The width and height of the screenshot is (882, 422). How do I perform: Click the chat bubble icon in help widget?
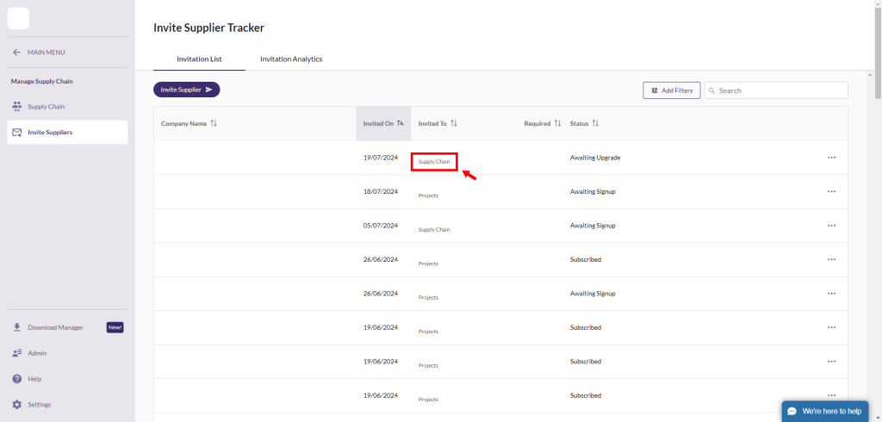[x=792, y=412]
